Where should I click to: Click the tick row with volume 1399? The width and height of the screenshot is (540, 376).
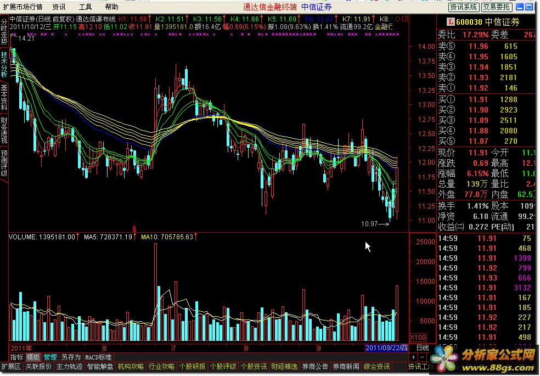486,258
